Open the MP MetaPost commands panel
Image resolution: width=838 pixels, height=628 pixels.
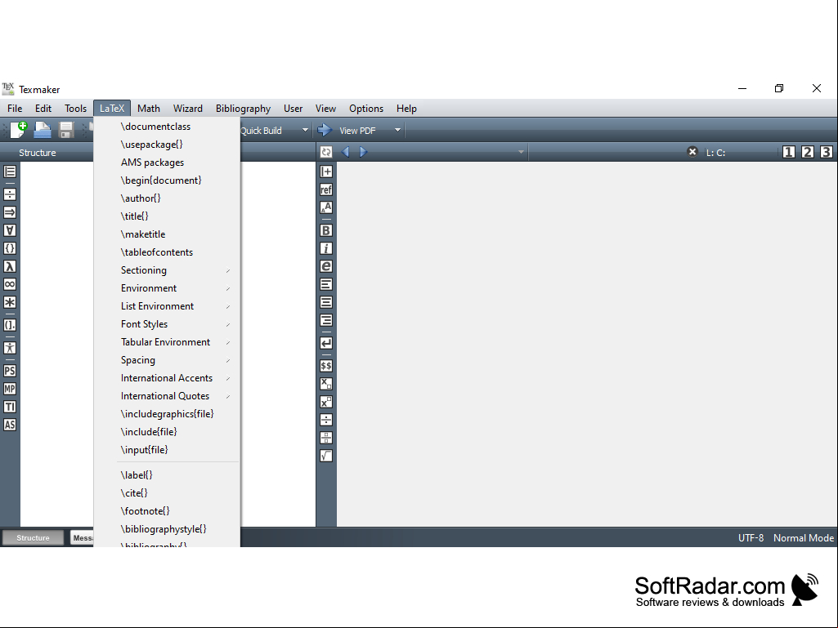(x=10, y=389)
